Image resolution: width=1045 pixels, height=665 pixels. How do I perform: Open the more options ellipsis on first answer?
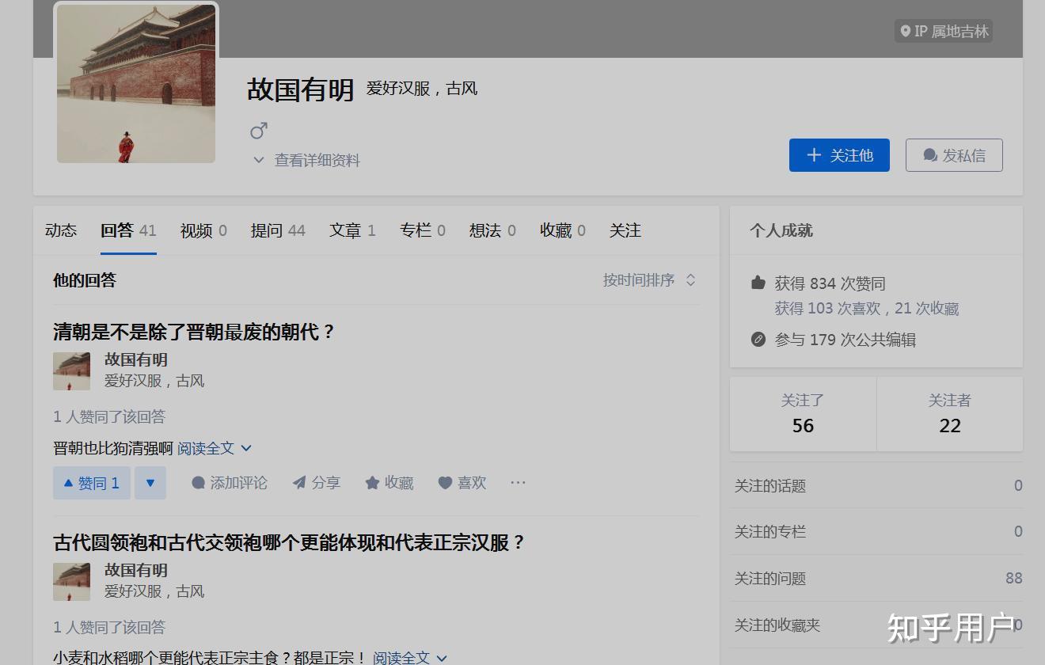click(x=518, y=482)
